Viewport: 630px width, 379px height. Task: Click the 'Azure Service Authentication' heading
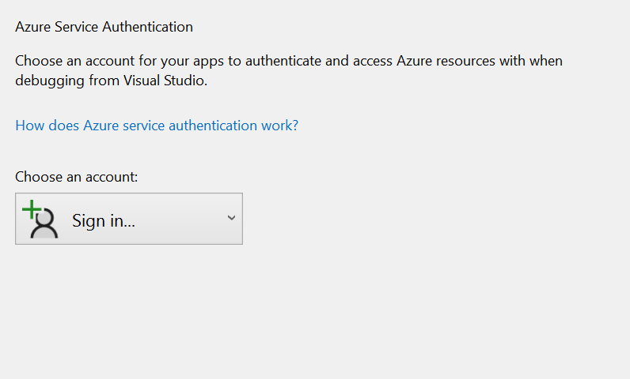click(x=104, y=27)
